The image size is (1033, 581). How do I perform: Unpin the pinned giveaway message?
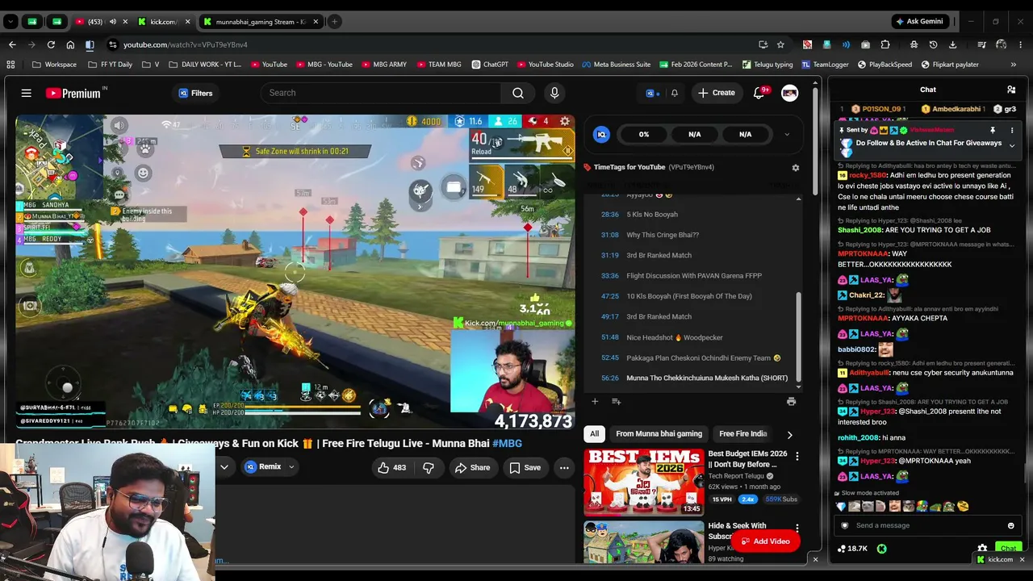point(993,130)
